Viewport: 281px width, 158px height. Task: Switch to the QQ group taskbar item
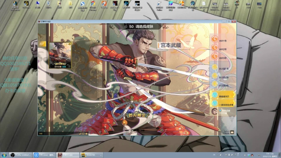(x=91, y=155)
